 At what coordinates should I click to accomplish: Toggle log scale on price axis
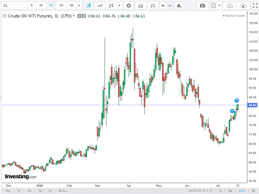click(x=230, y=191)
